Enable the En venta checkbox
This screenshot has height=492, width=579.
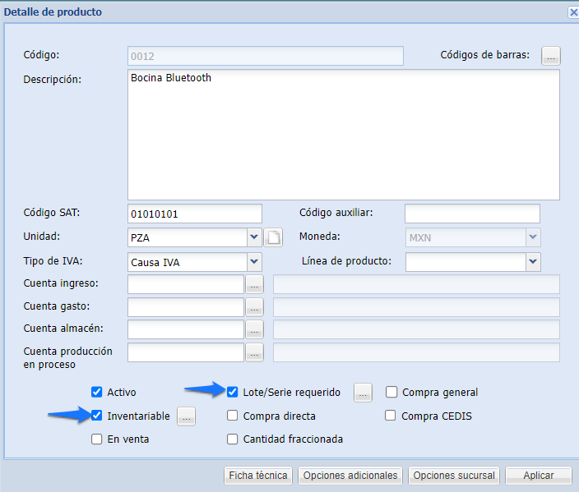(97, 439)
